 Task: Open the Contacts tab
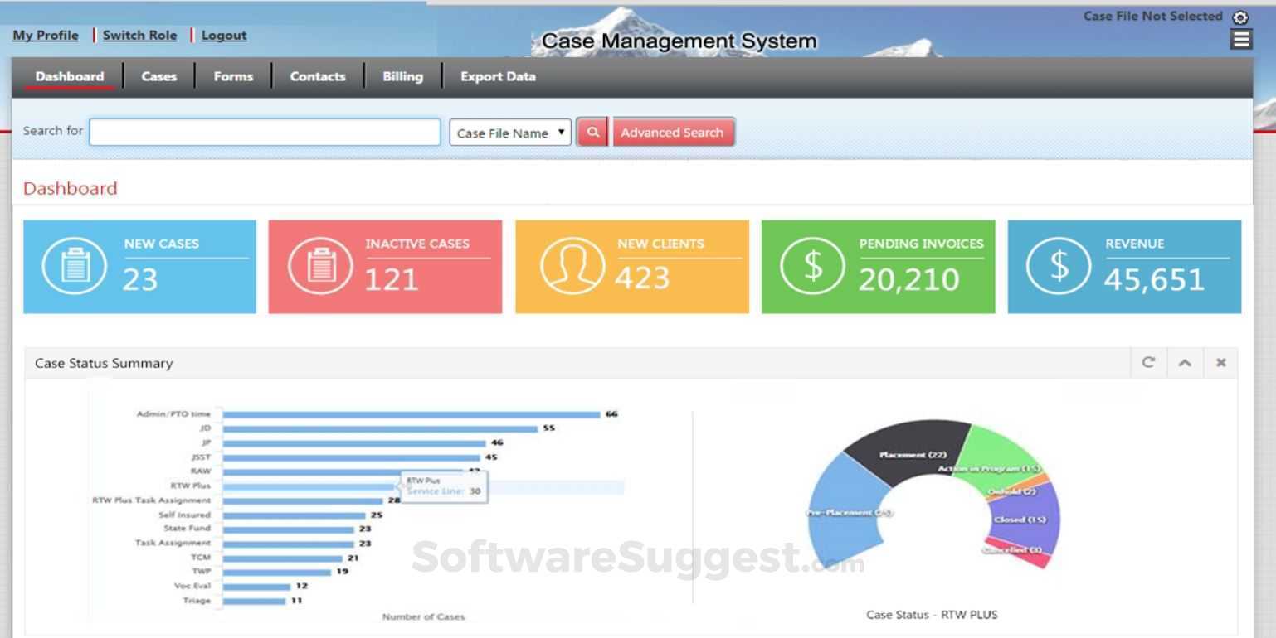click(318, 76)
